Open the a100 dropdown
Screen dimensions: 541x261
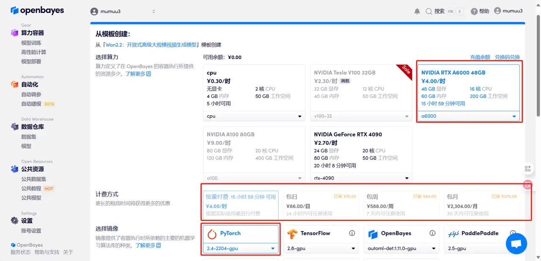pos(254,178)
